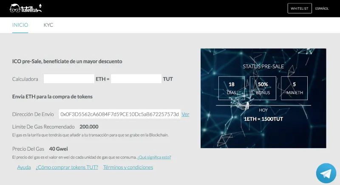340x185 pixels.
Task: Click the 40 Gwei gas price value
Action: click(58, 149)
